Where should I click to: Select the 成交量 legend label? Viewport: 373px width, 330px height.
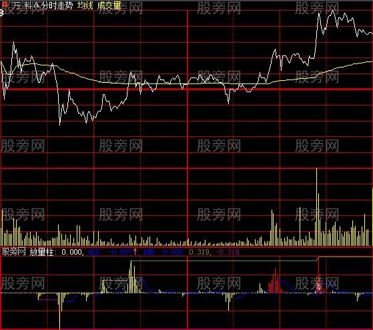click(109, 5)
